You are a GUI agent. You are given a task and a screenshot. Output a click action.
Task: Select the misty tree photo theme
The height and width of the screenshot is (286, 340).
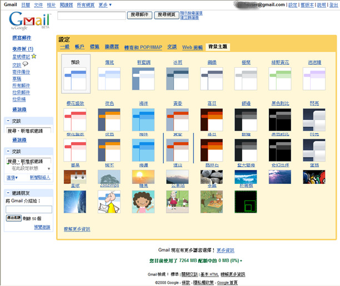tap(109, 177)
